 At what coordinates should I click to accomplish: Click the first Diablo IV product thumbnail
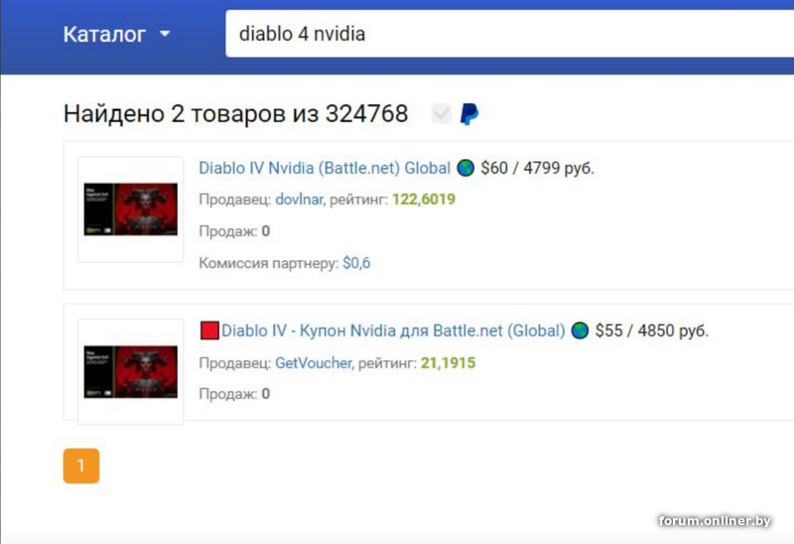click(131, 209)
